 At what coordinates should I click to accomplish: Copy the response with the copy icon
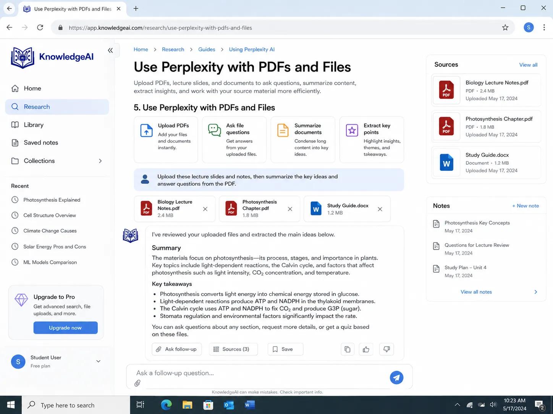(x=348, y=349)
